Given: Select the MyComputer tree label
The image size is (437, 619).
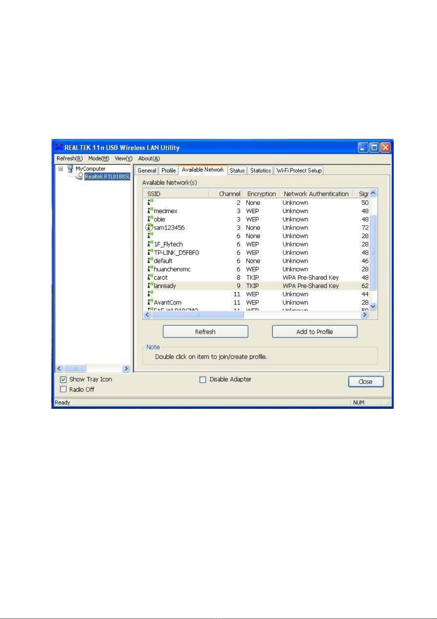Looking at the screenshot, I should (x=91, y=169).
